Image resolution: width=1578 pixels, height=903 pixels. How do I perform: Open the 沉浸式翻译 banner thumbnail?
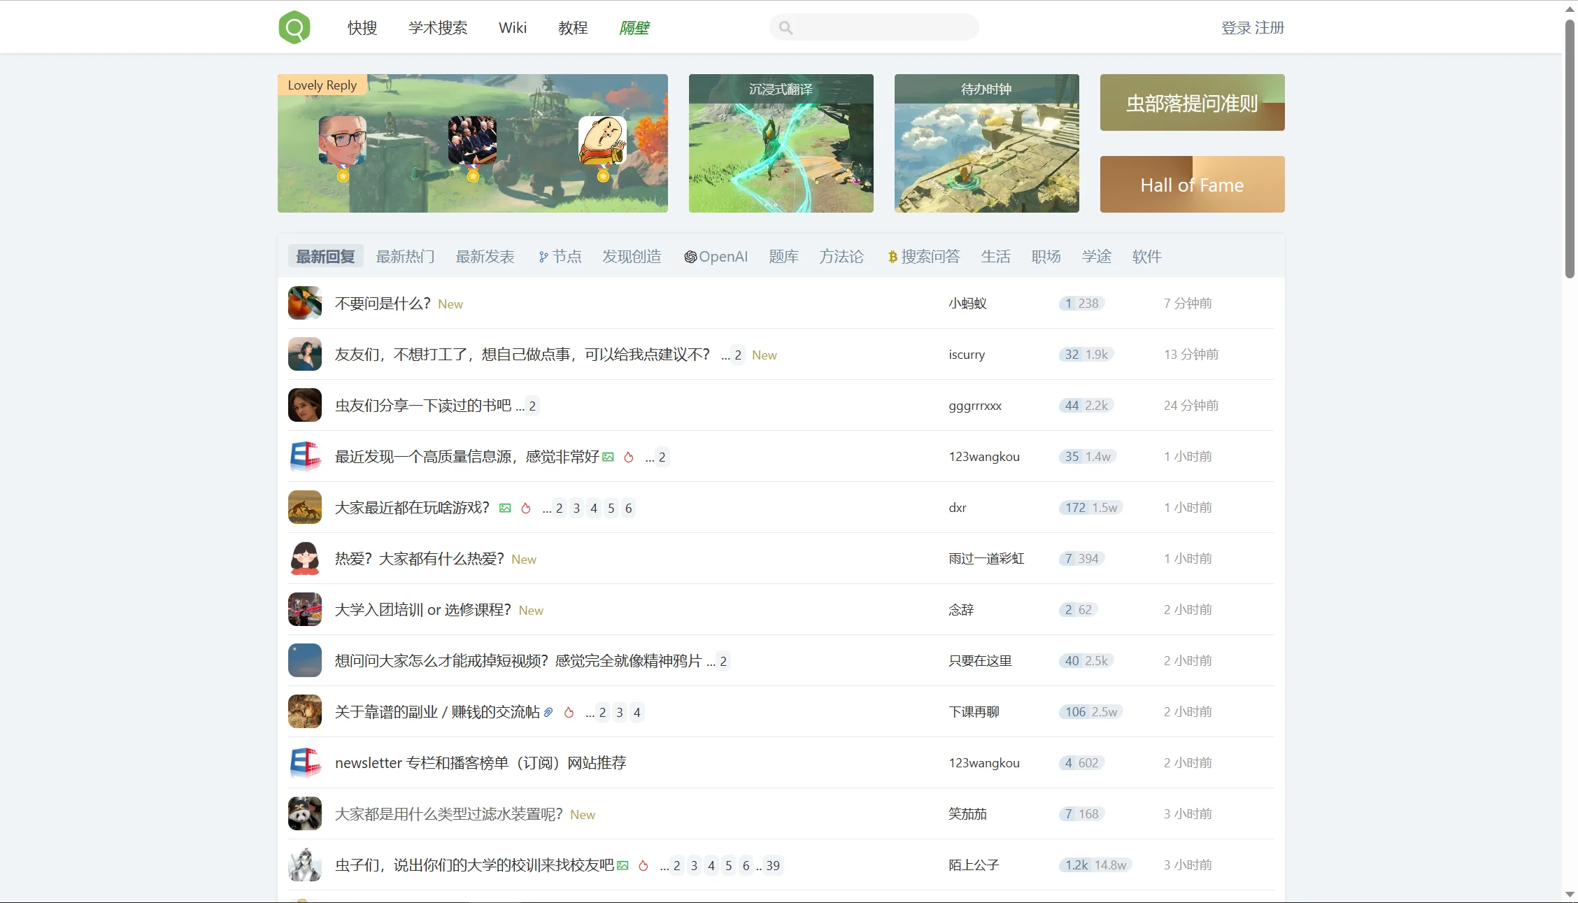click(781, 143)
